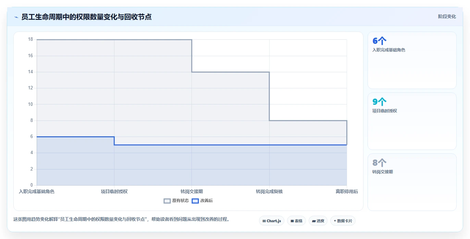
Task: Open the 6个 入职完成基础角色 card
Action: (412, 60)
